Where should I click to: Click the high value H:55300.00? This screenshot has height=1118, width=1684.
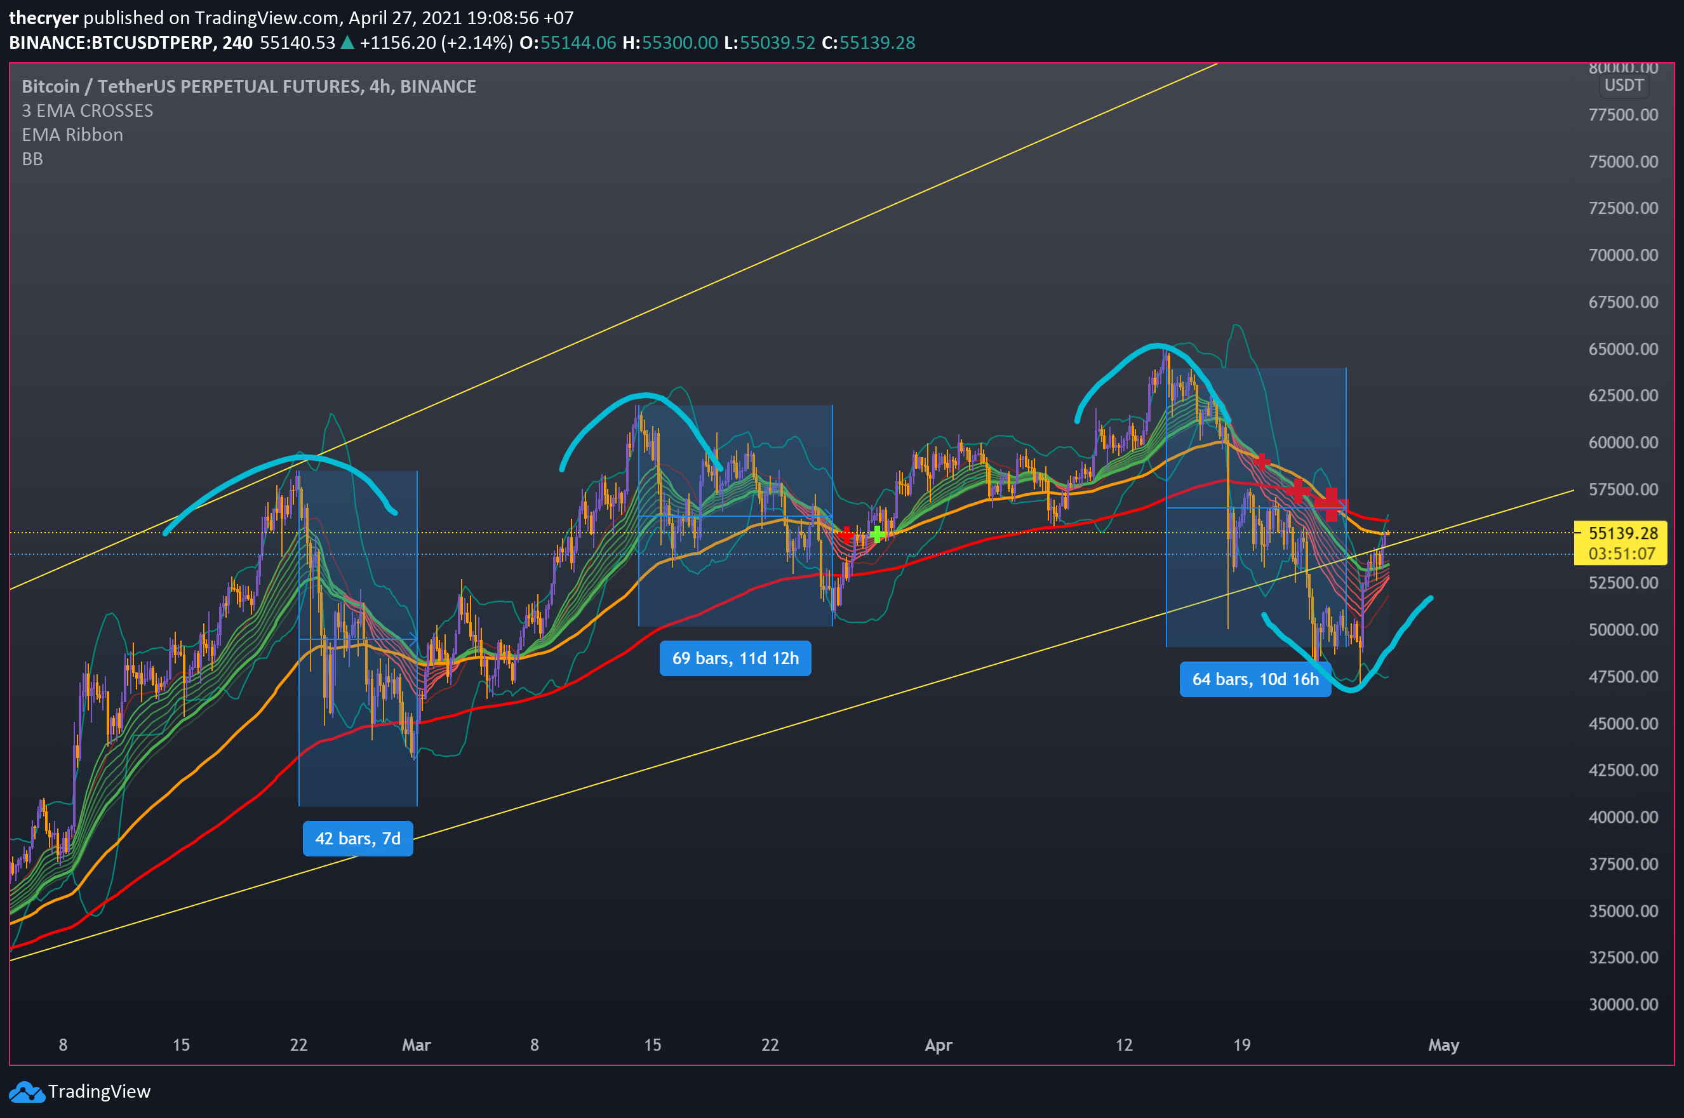tap(670, 43)
